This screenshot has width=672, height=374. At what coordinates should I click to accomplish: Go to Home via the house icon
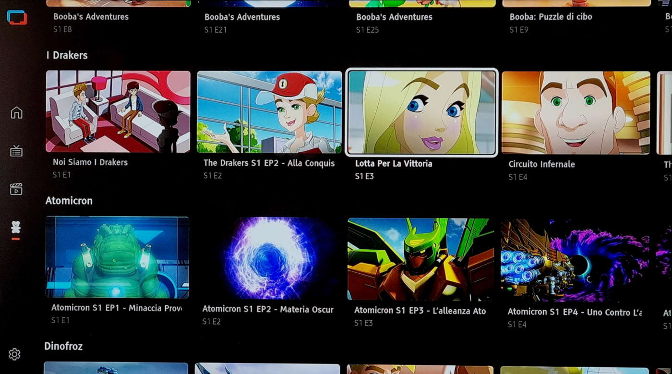[16, 112]
